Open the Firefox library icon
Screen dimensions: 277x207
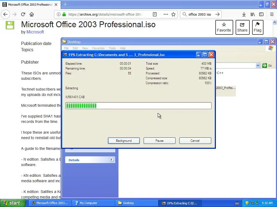click(x=253, y=14)
